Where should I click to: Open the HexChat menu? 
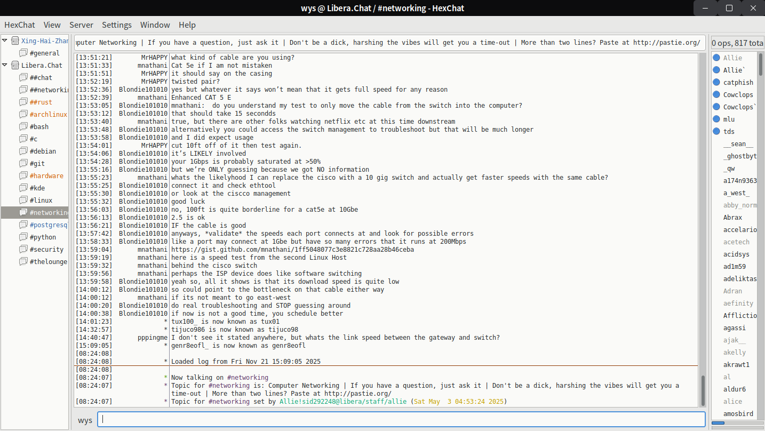[x=20, y=25]
